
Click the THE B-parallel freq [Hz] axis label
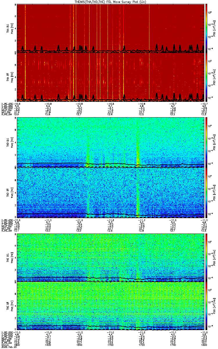click(12, 306)
